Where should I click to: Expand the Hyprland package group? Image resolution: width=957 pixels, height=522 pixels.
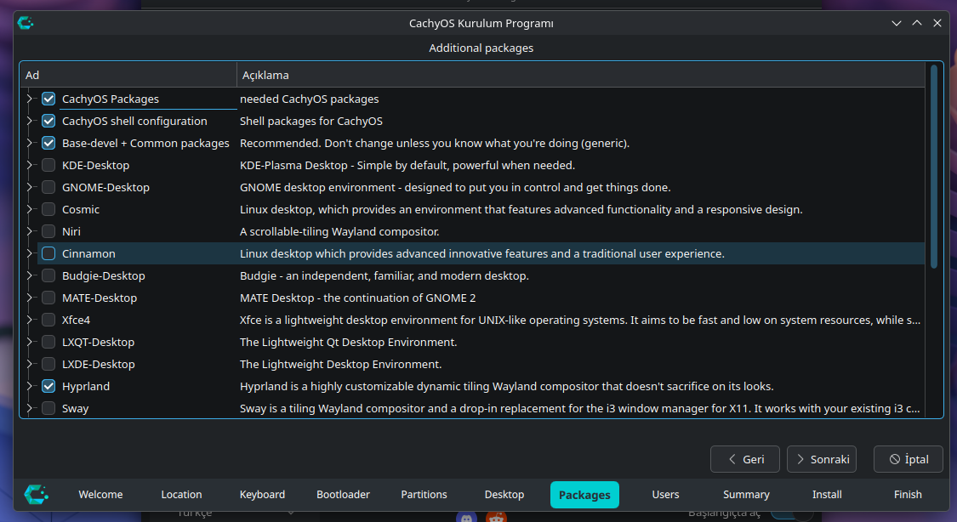pyautogui.click(x=29, y=386)
